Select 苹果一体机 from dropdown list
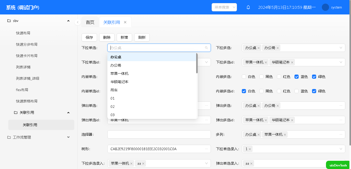 [x=119, y=74]
